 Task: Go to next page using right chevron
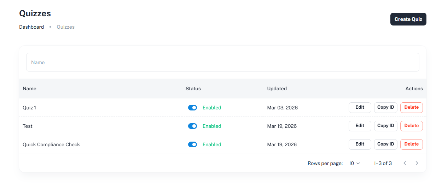click(417, 163)
